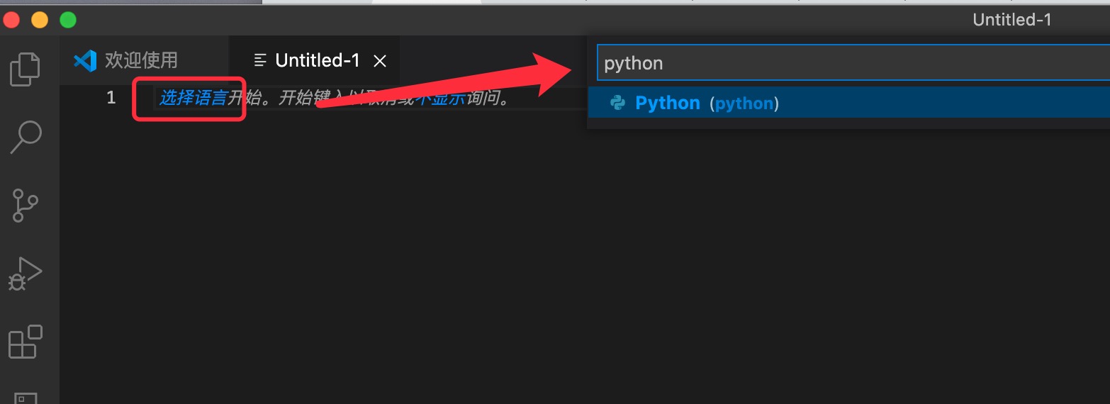Click the 不显示 link in editor hint
The width and height of the screenshot is (1110, 404).
[x=441, y=98]
